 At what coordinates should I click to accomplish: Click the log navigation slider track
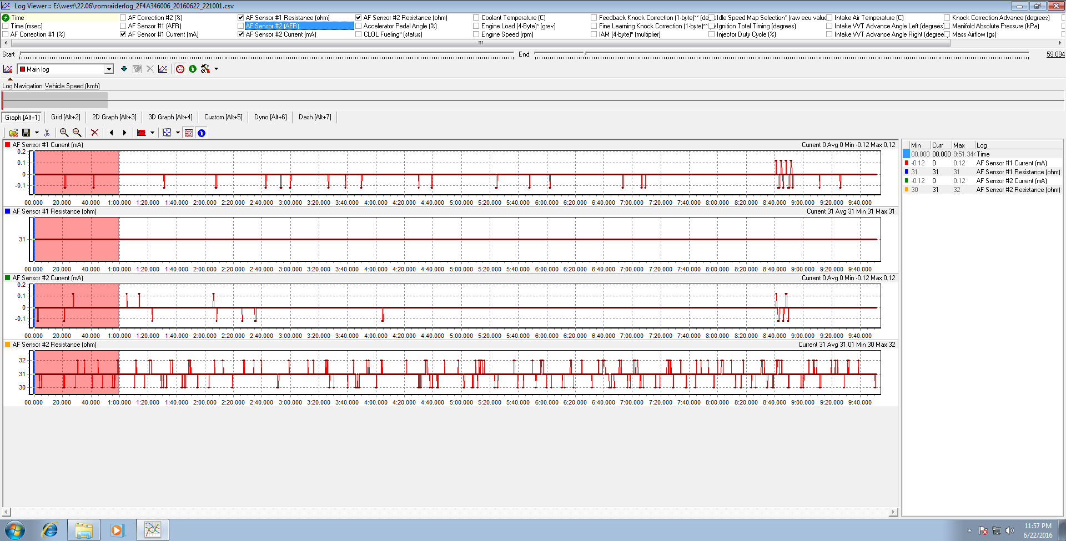pyautogui.click(x=533, y=100)
